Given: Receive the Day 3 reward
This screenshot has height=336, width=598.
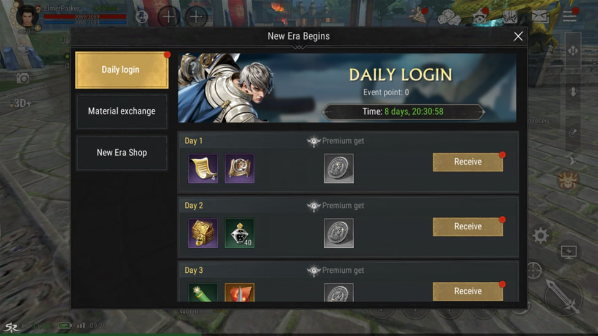Looking at the screenshot, I should tap(468, 291).
